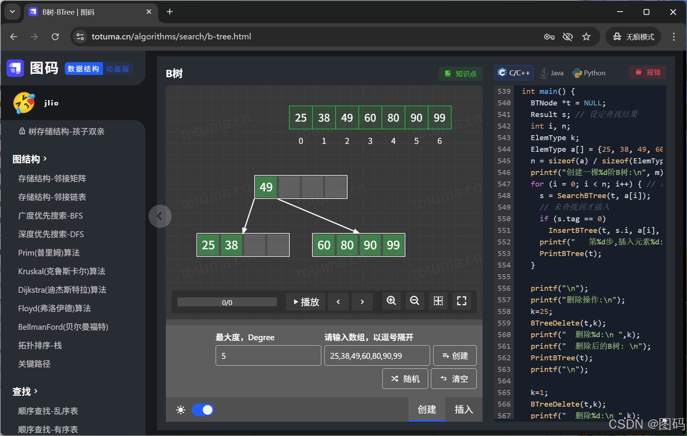Go back in browser history
The width and height of the screenshot is (687, 436).
(x=14, y=36)
